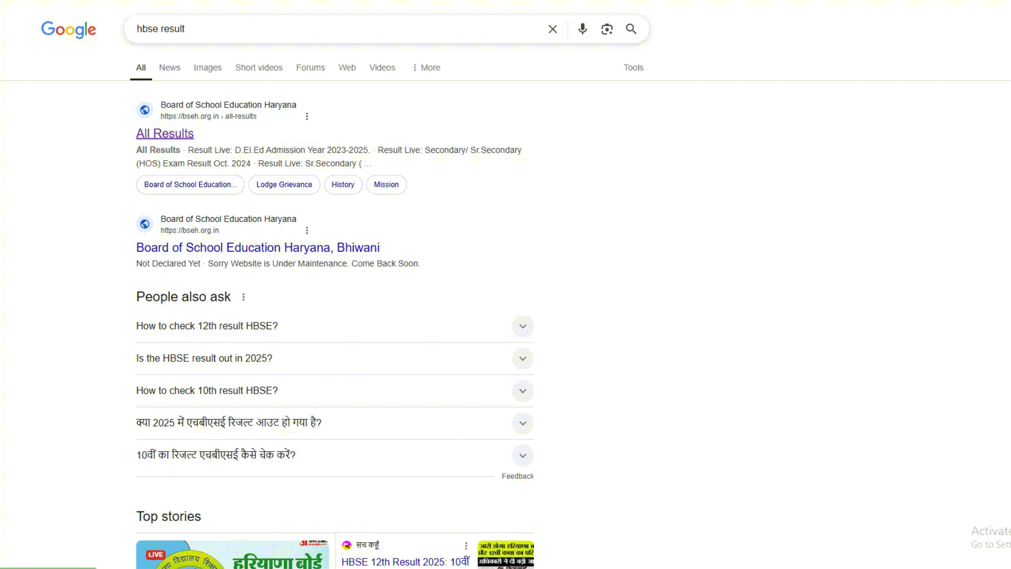Screen dimensions: 1011x569
Task: Open options for the HBSE 12th Result story
Action: [466, 546]
